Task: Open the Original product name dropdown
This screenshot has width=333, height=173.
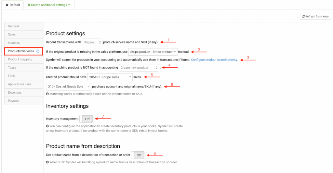Action: pos(92,42)
